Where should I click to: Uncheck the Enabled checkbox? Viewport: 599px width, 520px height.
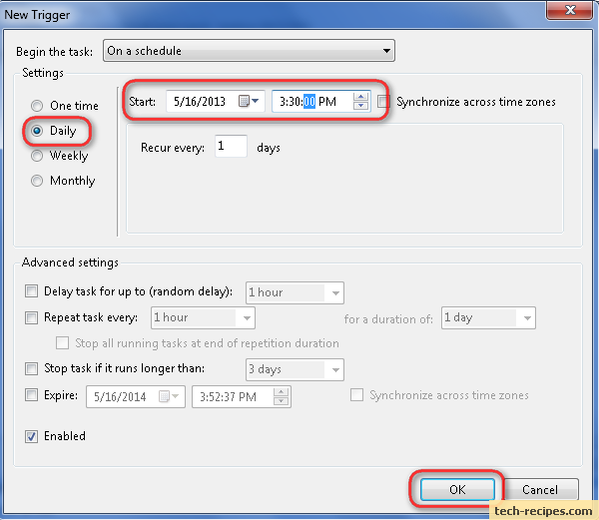pyautogui.click(x=31, y=436)
